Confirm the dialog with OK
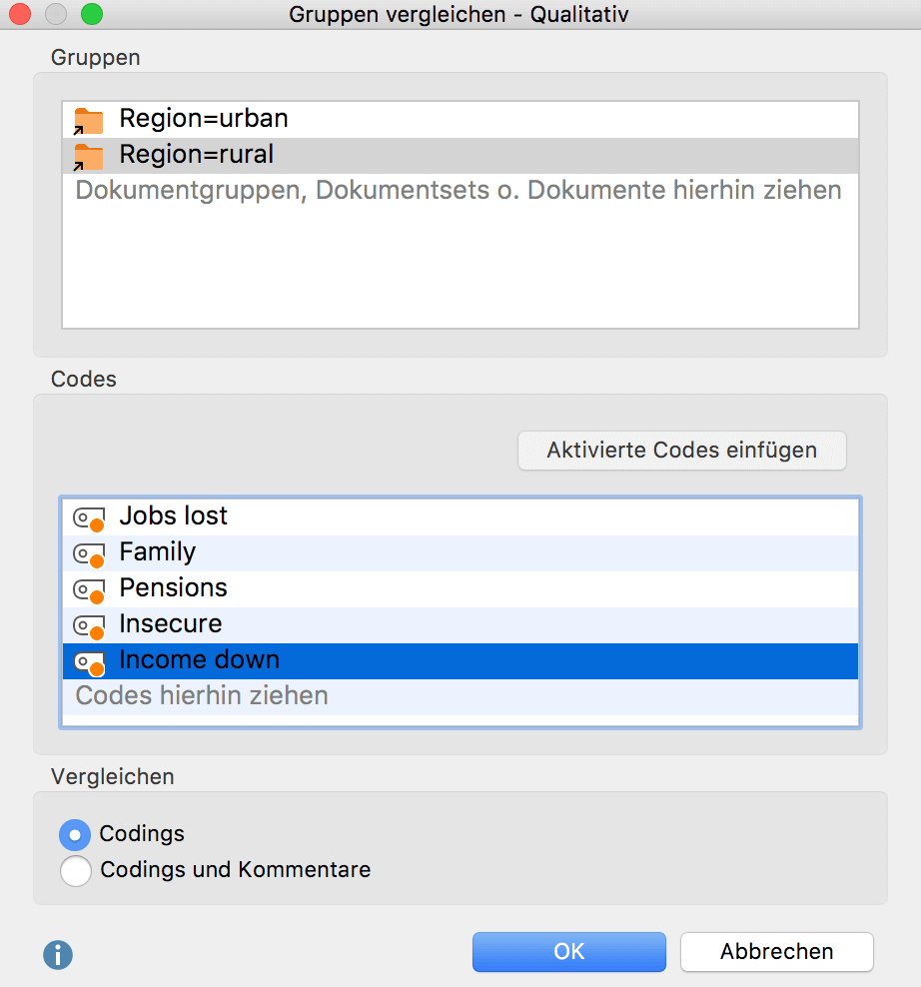 tap(568, 952)
